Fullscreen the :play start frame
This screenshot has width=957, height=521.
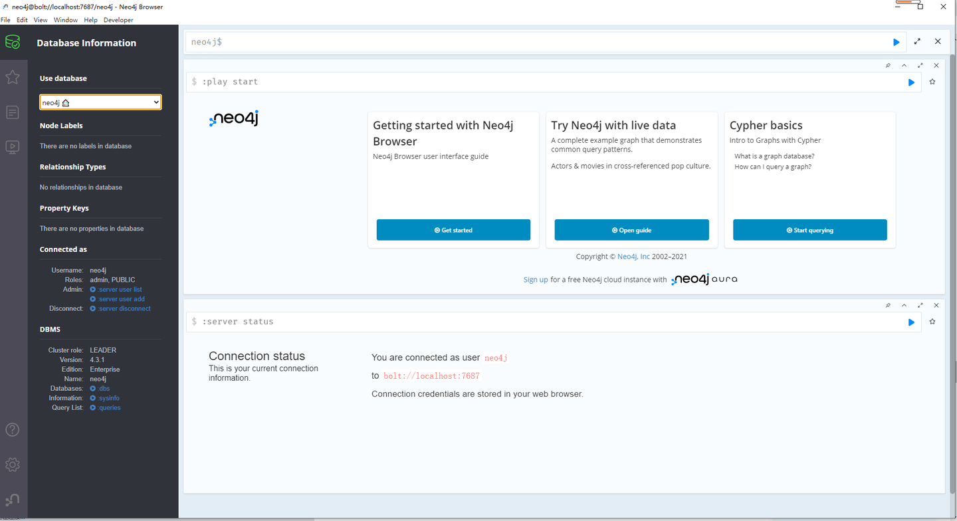pos(920,65)
